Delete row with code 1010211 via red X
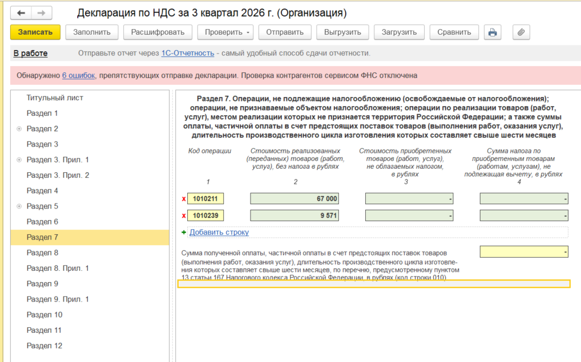 [184, 199]
